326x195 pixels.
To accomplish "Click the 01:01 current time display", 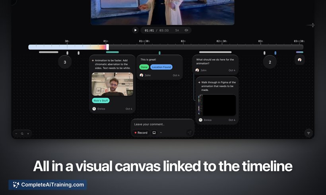I will (x=149, y=30).
